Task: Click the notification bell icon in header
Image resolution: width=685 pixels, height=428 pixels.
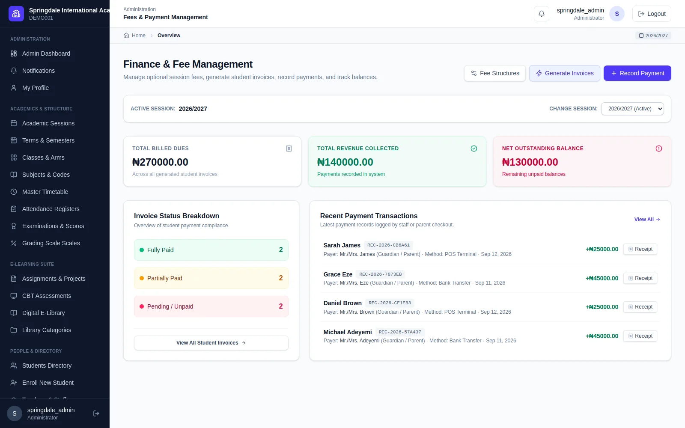Action: [x=541, y=14]
